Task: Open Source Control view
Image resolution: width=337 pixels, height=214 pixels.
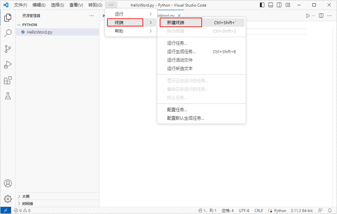Action: 8,49
